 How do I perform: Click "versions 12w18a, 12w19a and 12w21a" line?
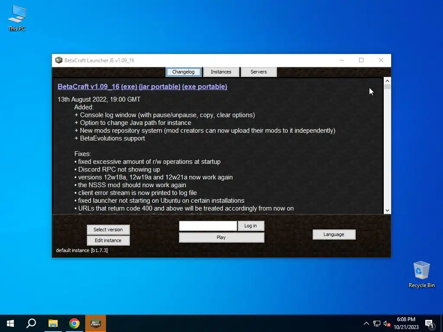154,177
